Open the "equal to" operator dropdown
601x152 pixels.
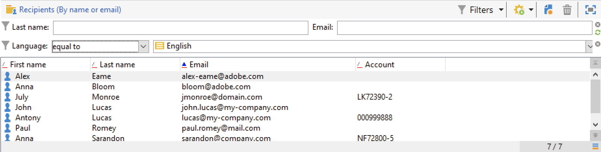pos(143,47)
